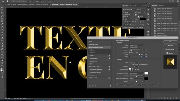Select the Lasso tool

point(2,13)
